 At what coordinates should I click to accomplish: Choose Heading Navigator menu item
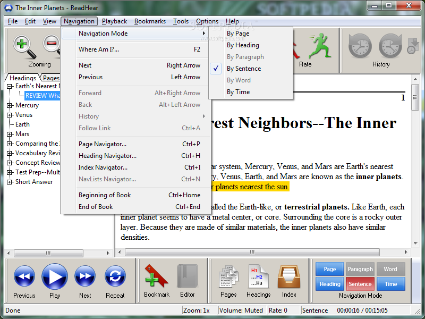(135, 156)
